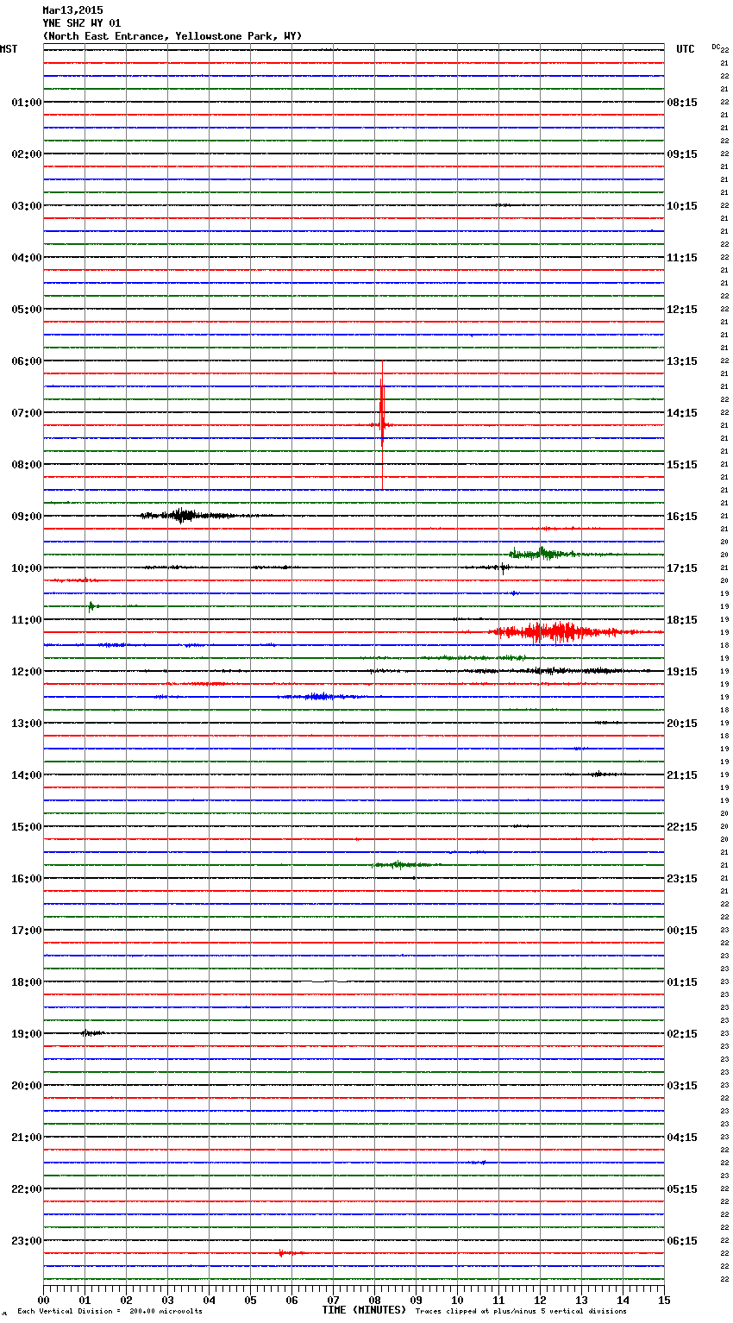Image resolution: width=733 pixels, height=1323 pixels.
Task: Select the 02:00 MST time label
Action: pos(26,154)
